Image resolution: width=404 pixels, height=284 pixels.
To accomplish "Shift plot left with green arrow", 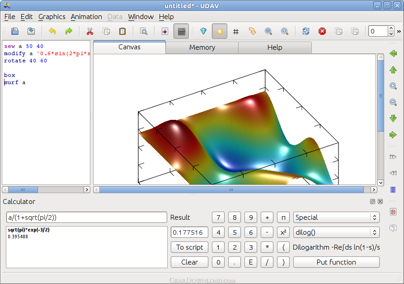I will tap(393, 53).
